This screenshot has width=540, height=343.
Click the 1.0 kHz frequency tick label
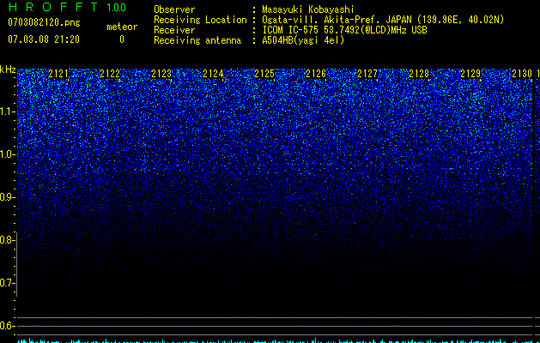(7, 154)
